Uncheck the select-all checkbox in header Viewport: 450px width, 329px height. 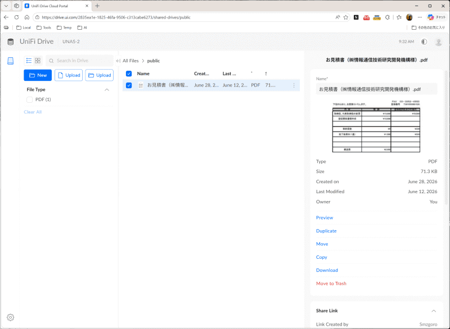point(129,74)
